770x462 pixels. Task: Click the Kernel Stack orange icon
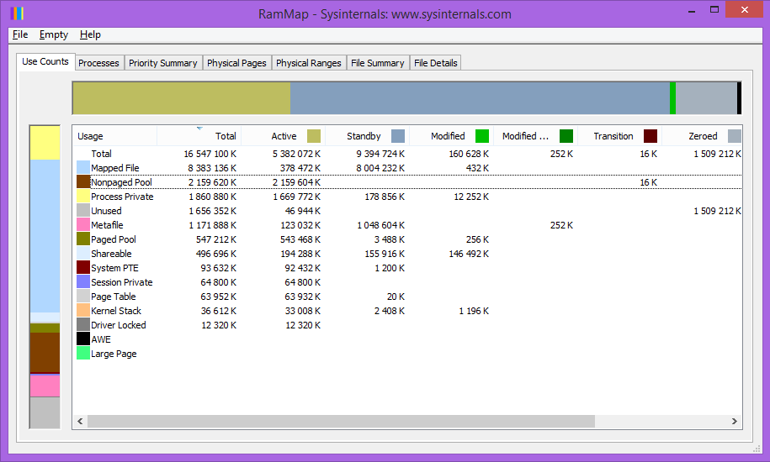(x=83, y=311)
